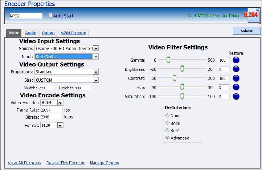Switch to the Audio tab
The height and width of the screenshot is (170, 262).
[30, 33]
